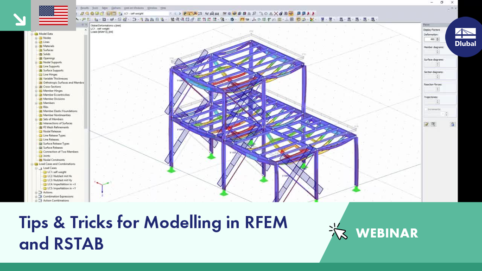Screen dimensions: 482x271
Task: Expand the Materials tree item
Action: 36,46
